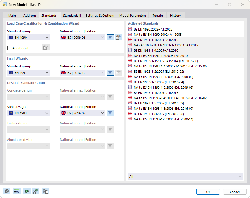Apply settings from another model
Image resolution: width=250 pixels, height=198 pixels.
click(26, 191)
